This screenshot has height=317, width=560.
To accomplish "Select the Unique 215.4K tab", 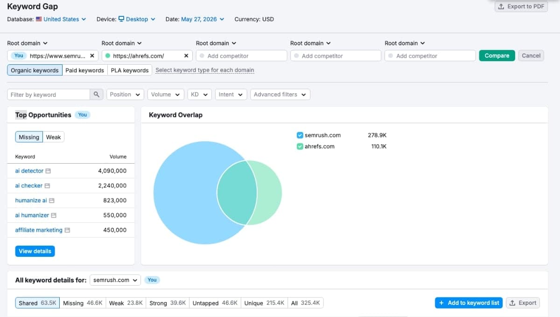I will [x=264, y=303].
